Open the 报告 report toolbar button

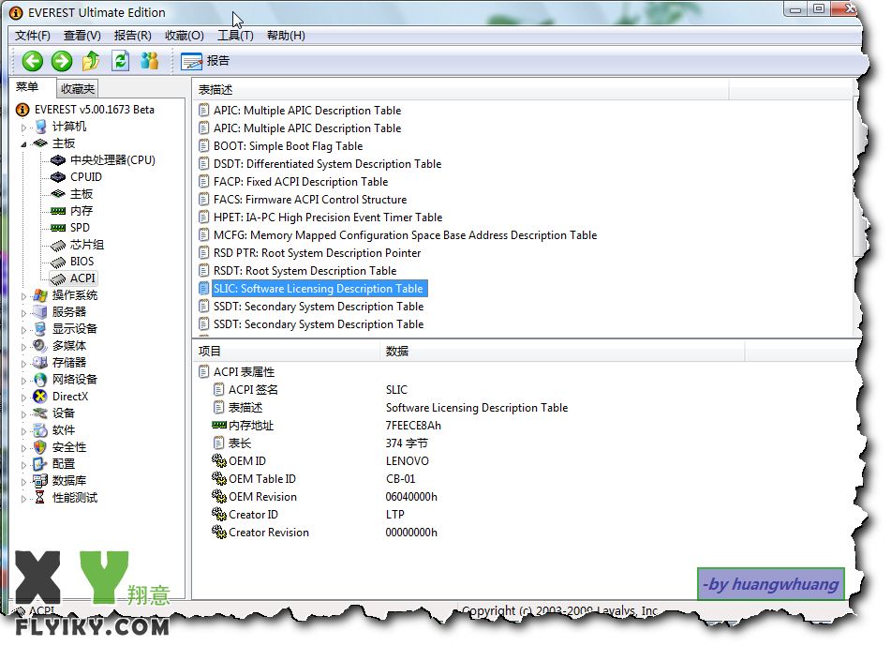(x=205, y=61)
